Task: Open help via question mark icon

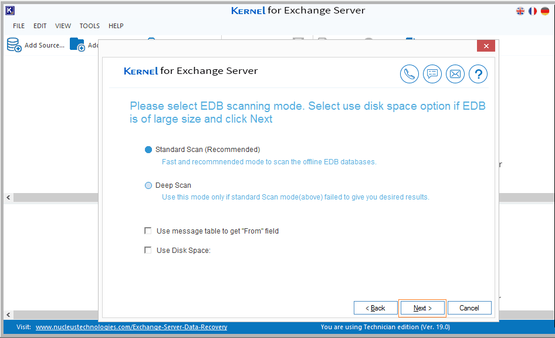Action: click(x=478, y=74)
